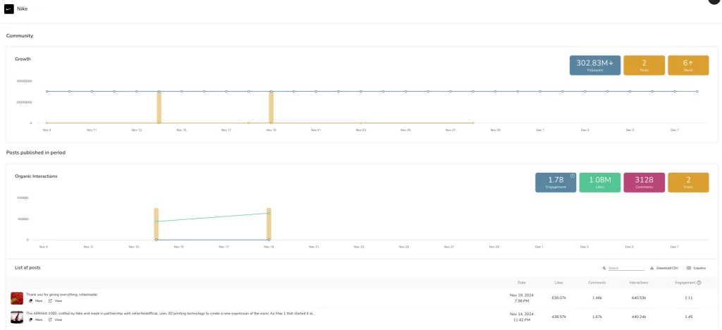722x330 pixels.
Task: Click the Nike swoosh logo icon
Action: [8, 8]
